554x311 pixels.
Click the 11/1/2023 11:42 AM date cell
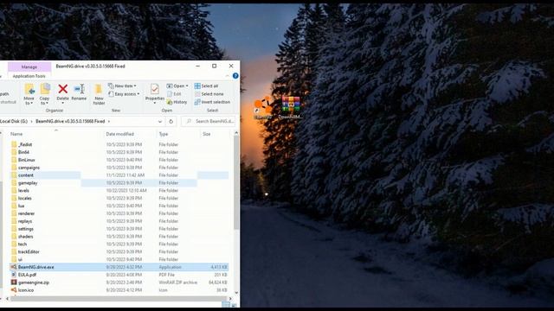point(125,175)
